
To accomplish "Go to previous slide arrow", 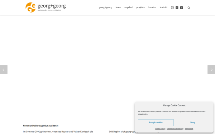I will tap(4, 70).
